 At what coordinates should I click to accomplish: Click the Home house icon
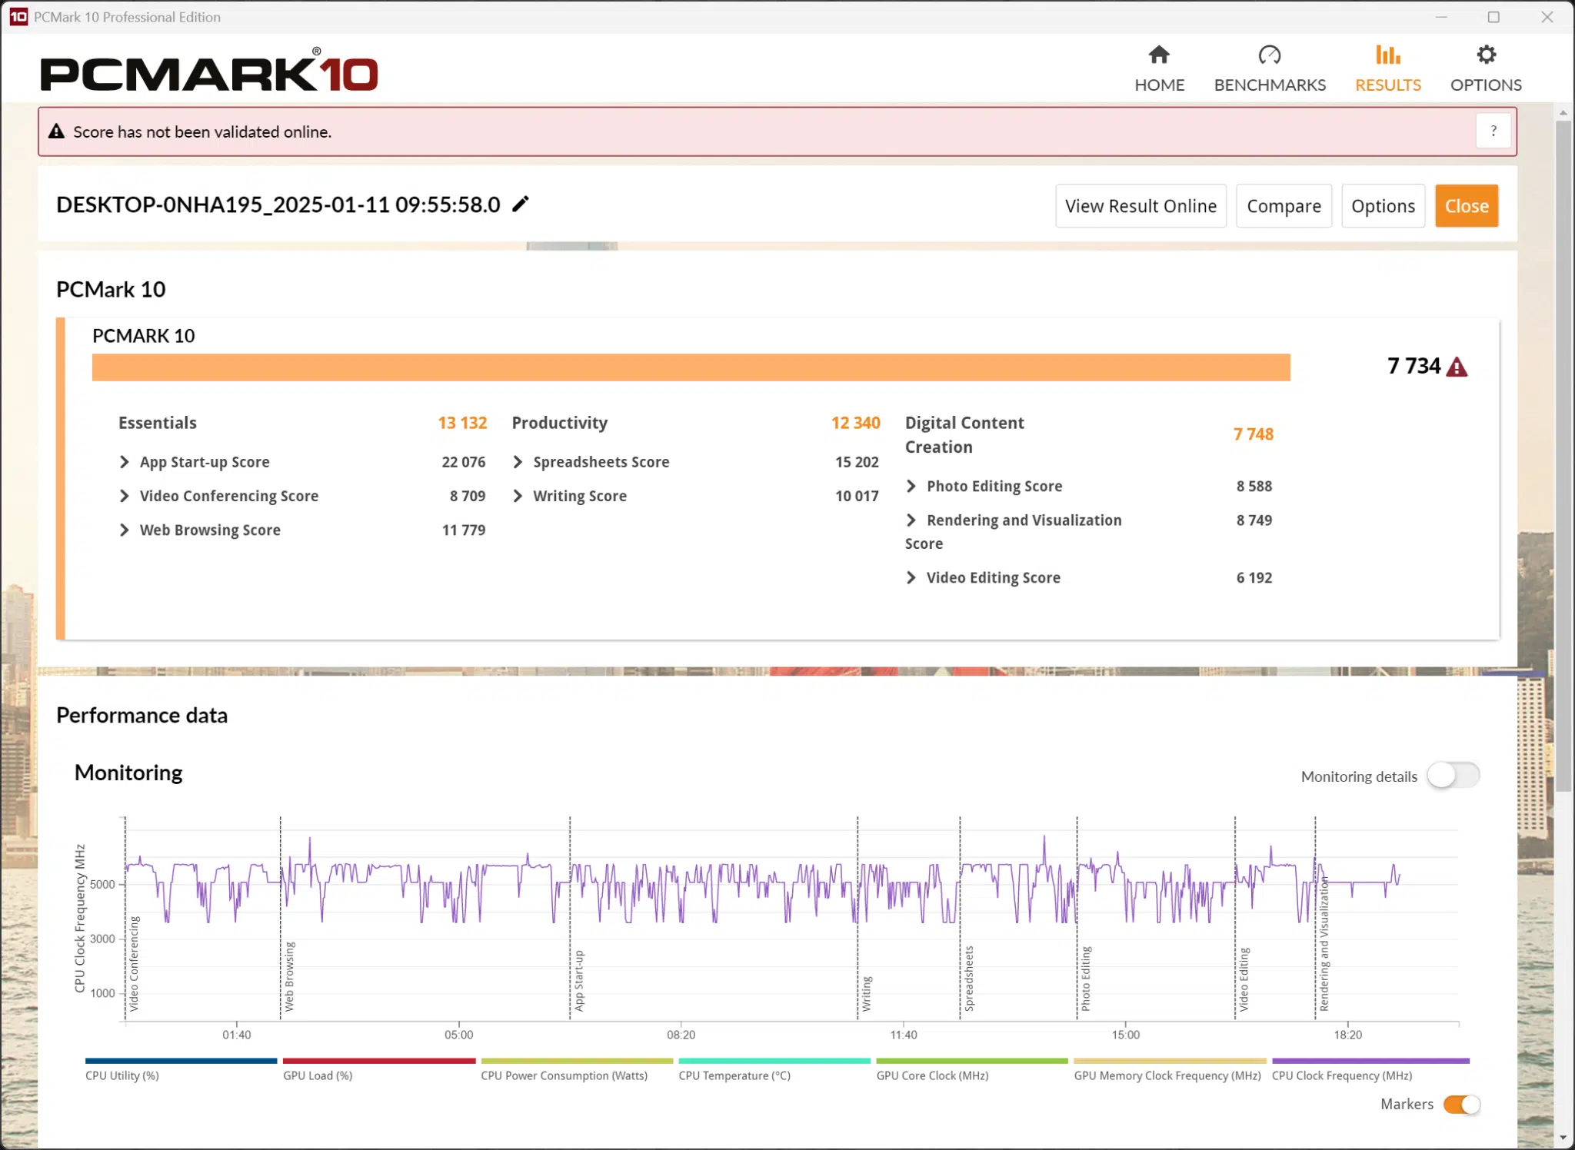click(1159, 55)
